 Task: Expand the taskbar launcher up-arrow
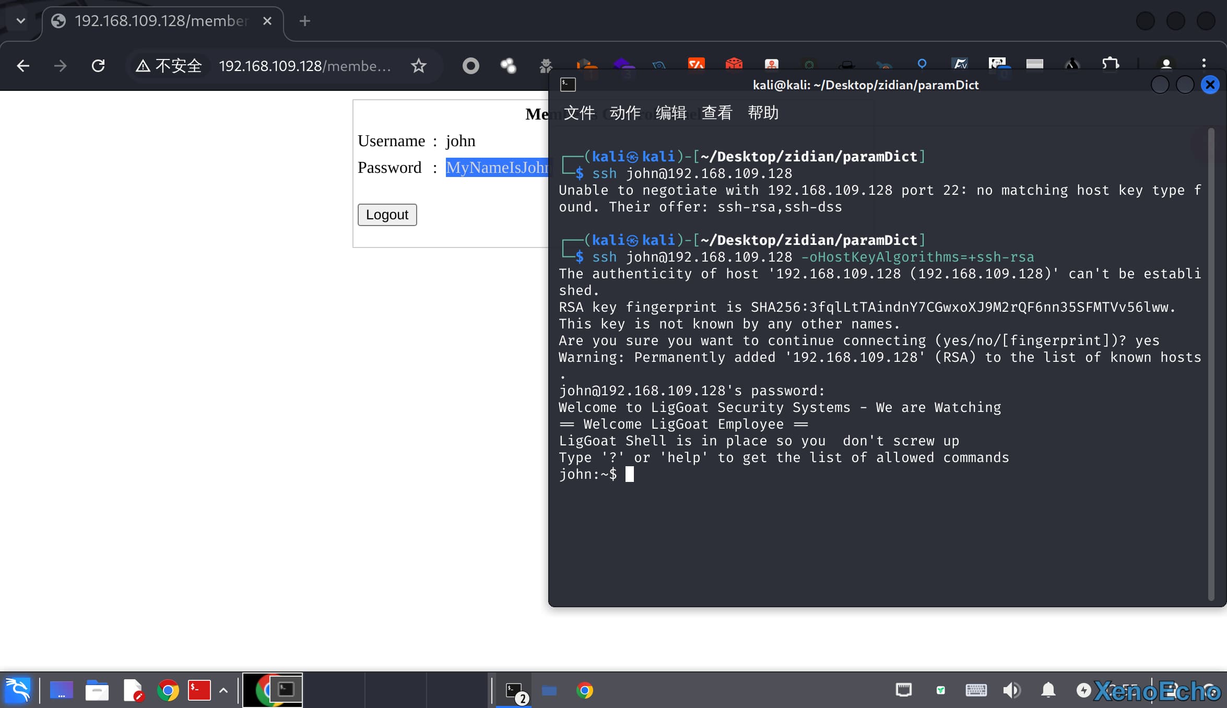pos(223,690)
